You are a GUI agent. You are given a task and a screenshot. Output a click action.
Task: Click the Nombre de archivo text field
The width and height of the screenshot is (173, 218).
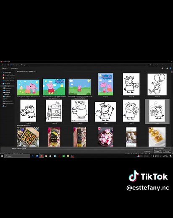87,148
